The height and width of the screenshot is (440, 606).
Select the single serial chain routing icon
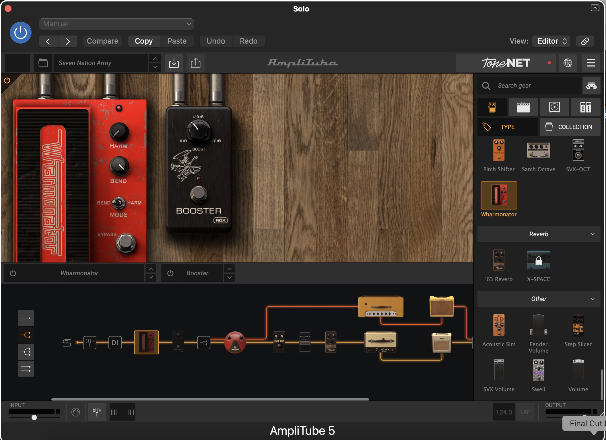(x=26, y=318)
